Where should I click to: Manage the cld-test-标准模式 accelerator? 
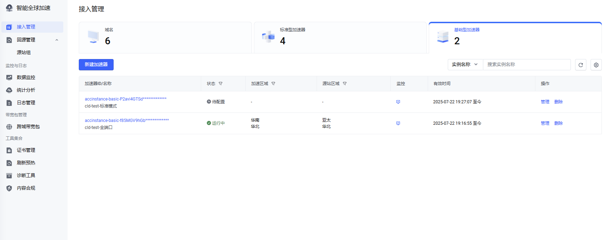[545, 102]
